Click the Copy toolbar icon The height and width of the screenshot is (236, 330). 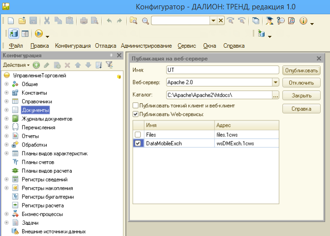click(58, 21)
